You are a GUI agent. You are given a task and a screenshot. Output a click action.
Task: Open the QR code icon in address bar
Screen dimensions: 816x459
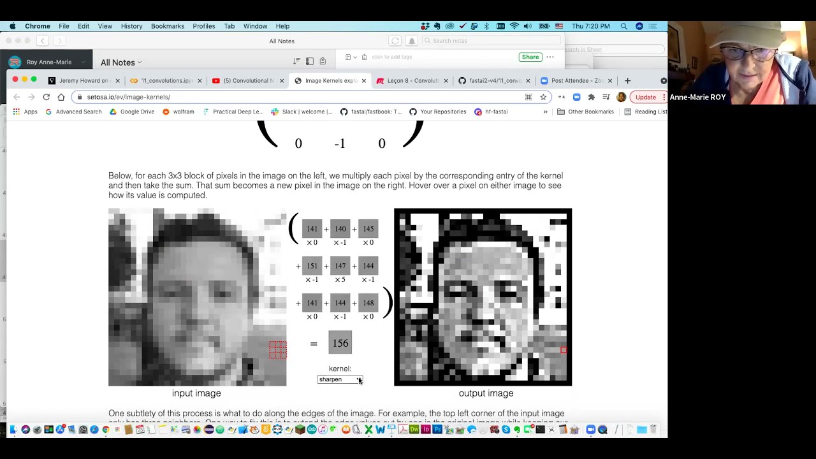(x=528, y=97)
